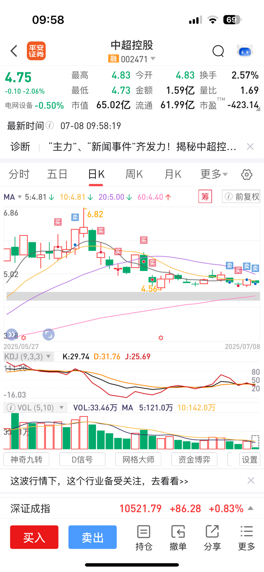The height and width of the screenshot is (572, 264).
Task: Select the 日K tab
Action: pos(96,174)
